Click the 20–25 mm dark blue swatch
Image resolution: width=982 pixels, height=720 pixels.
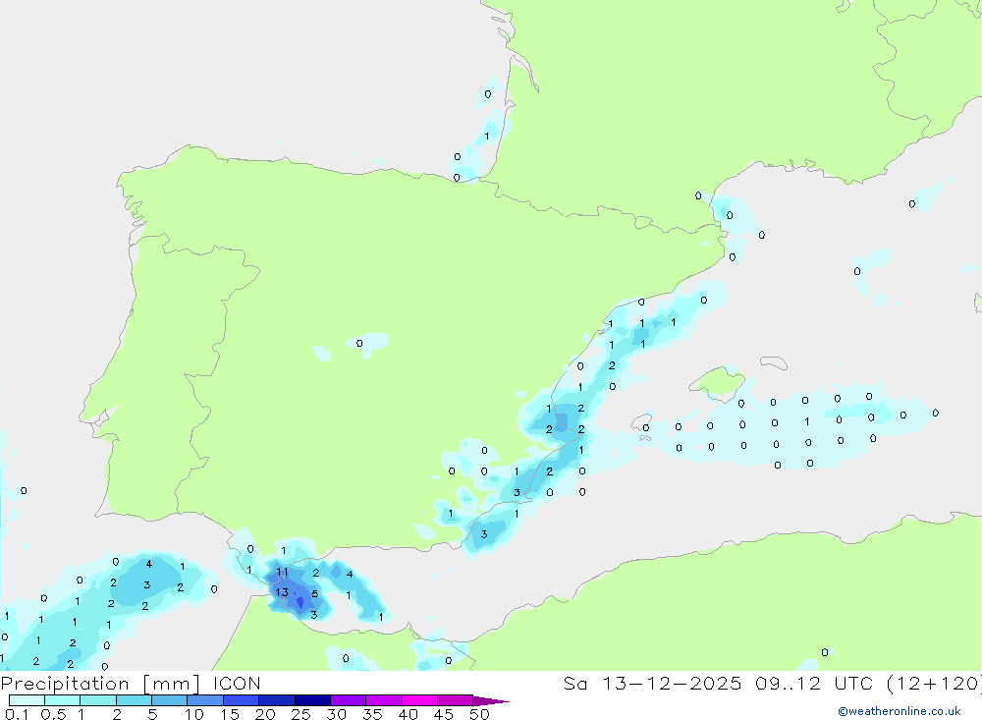click(276, 700)
